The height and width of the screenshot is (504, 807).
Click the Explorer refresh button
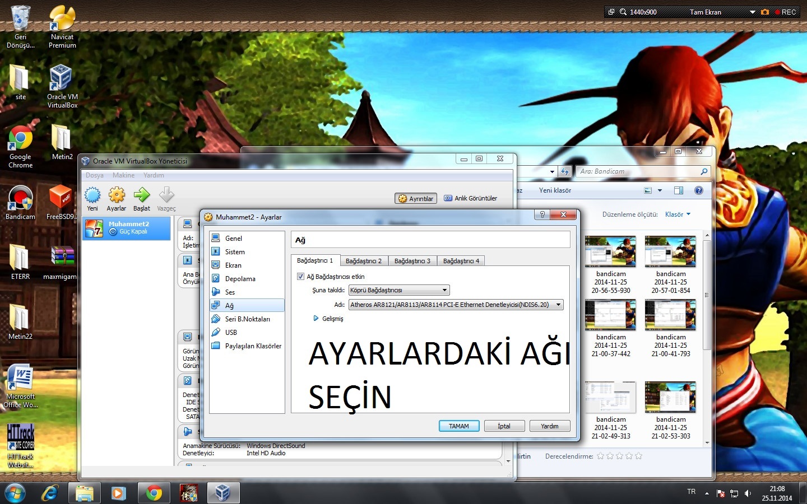point(565,172)
